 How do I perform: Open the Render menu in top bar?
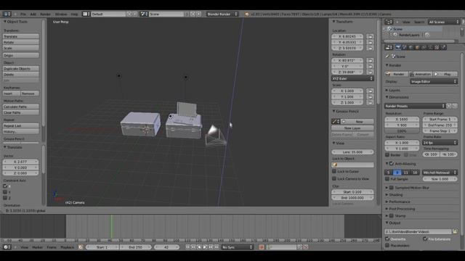pyautogui.click(x=45, y=14)
